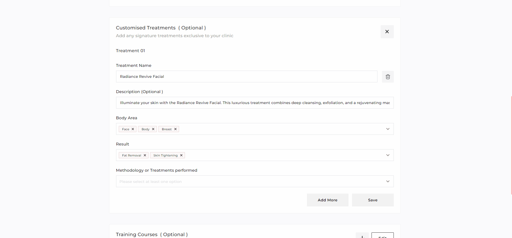Close the Customised Treatments section
Image resolution: width=512 pixels, height=238 pixels.
(387, 32)
